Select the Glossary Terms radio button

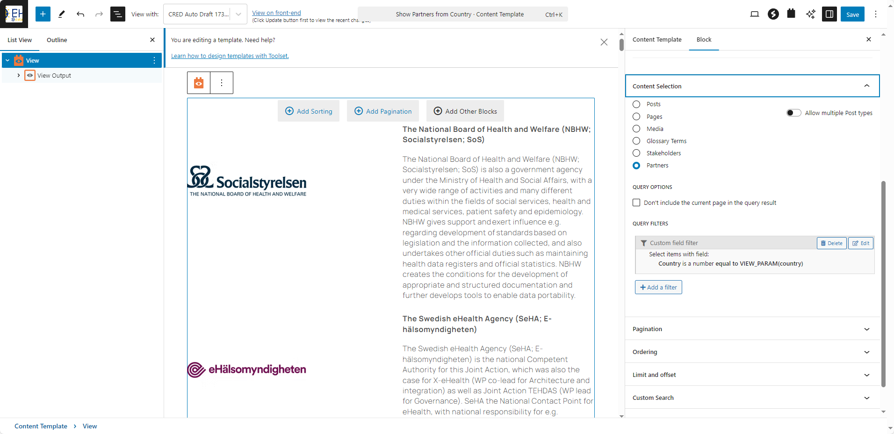636,141
